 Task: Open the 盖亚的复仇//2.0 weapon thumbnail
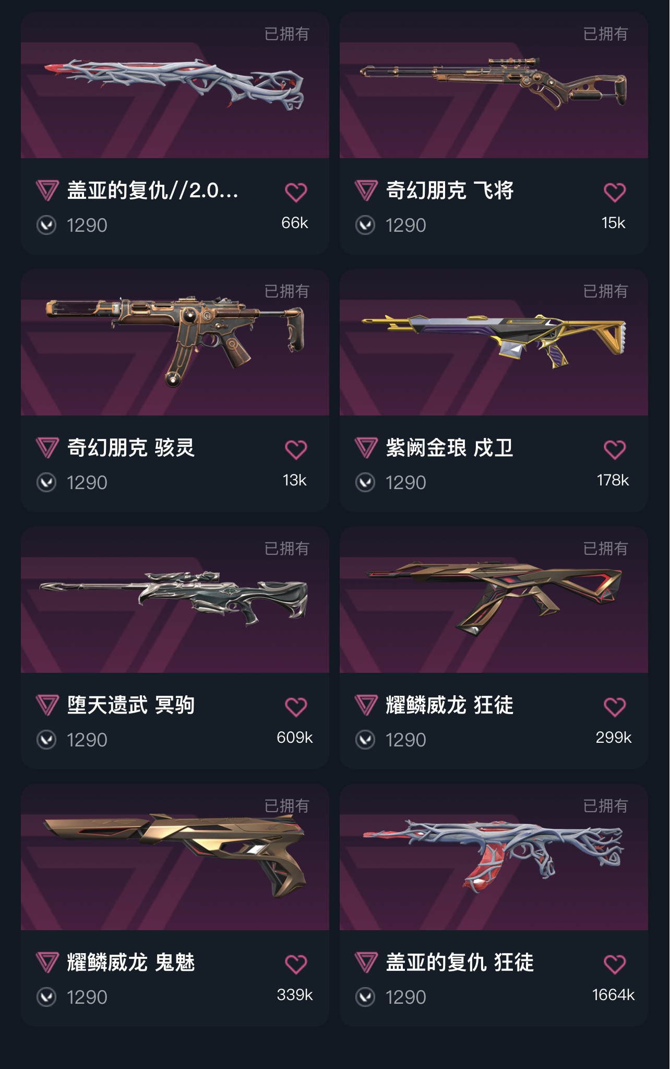(x=175, y=85)
